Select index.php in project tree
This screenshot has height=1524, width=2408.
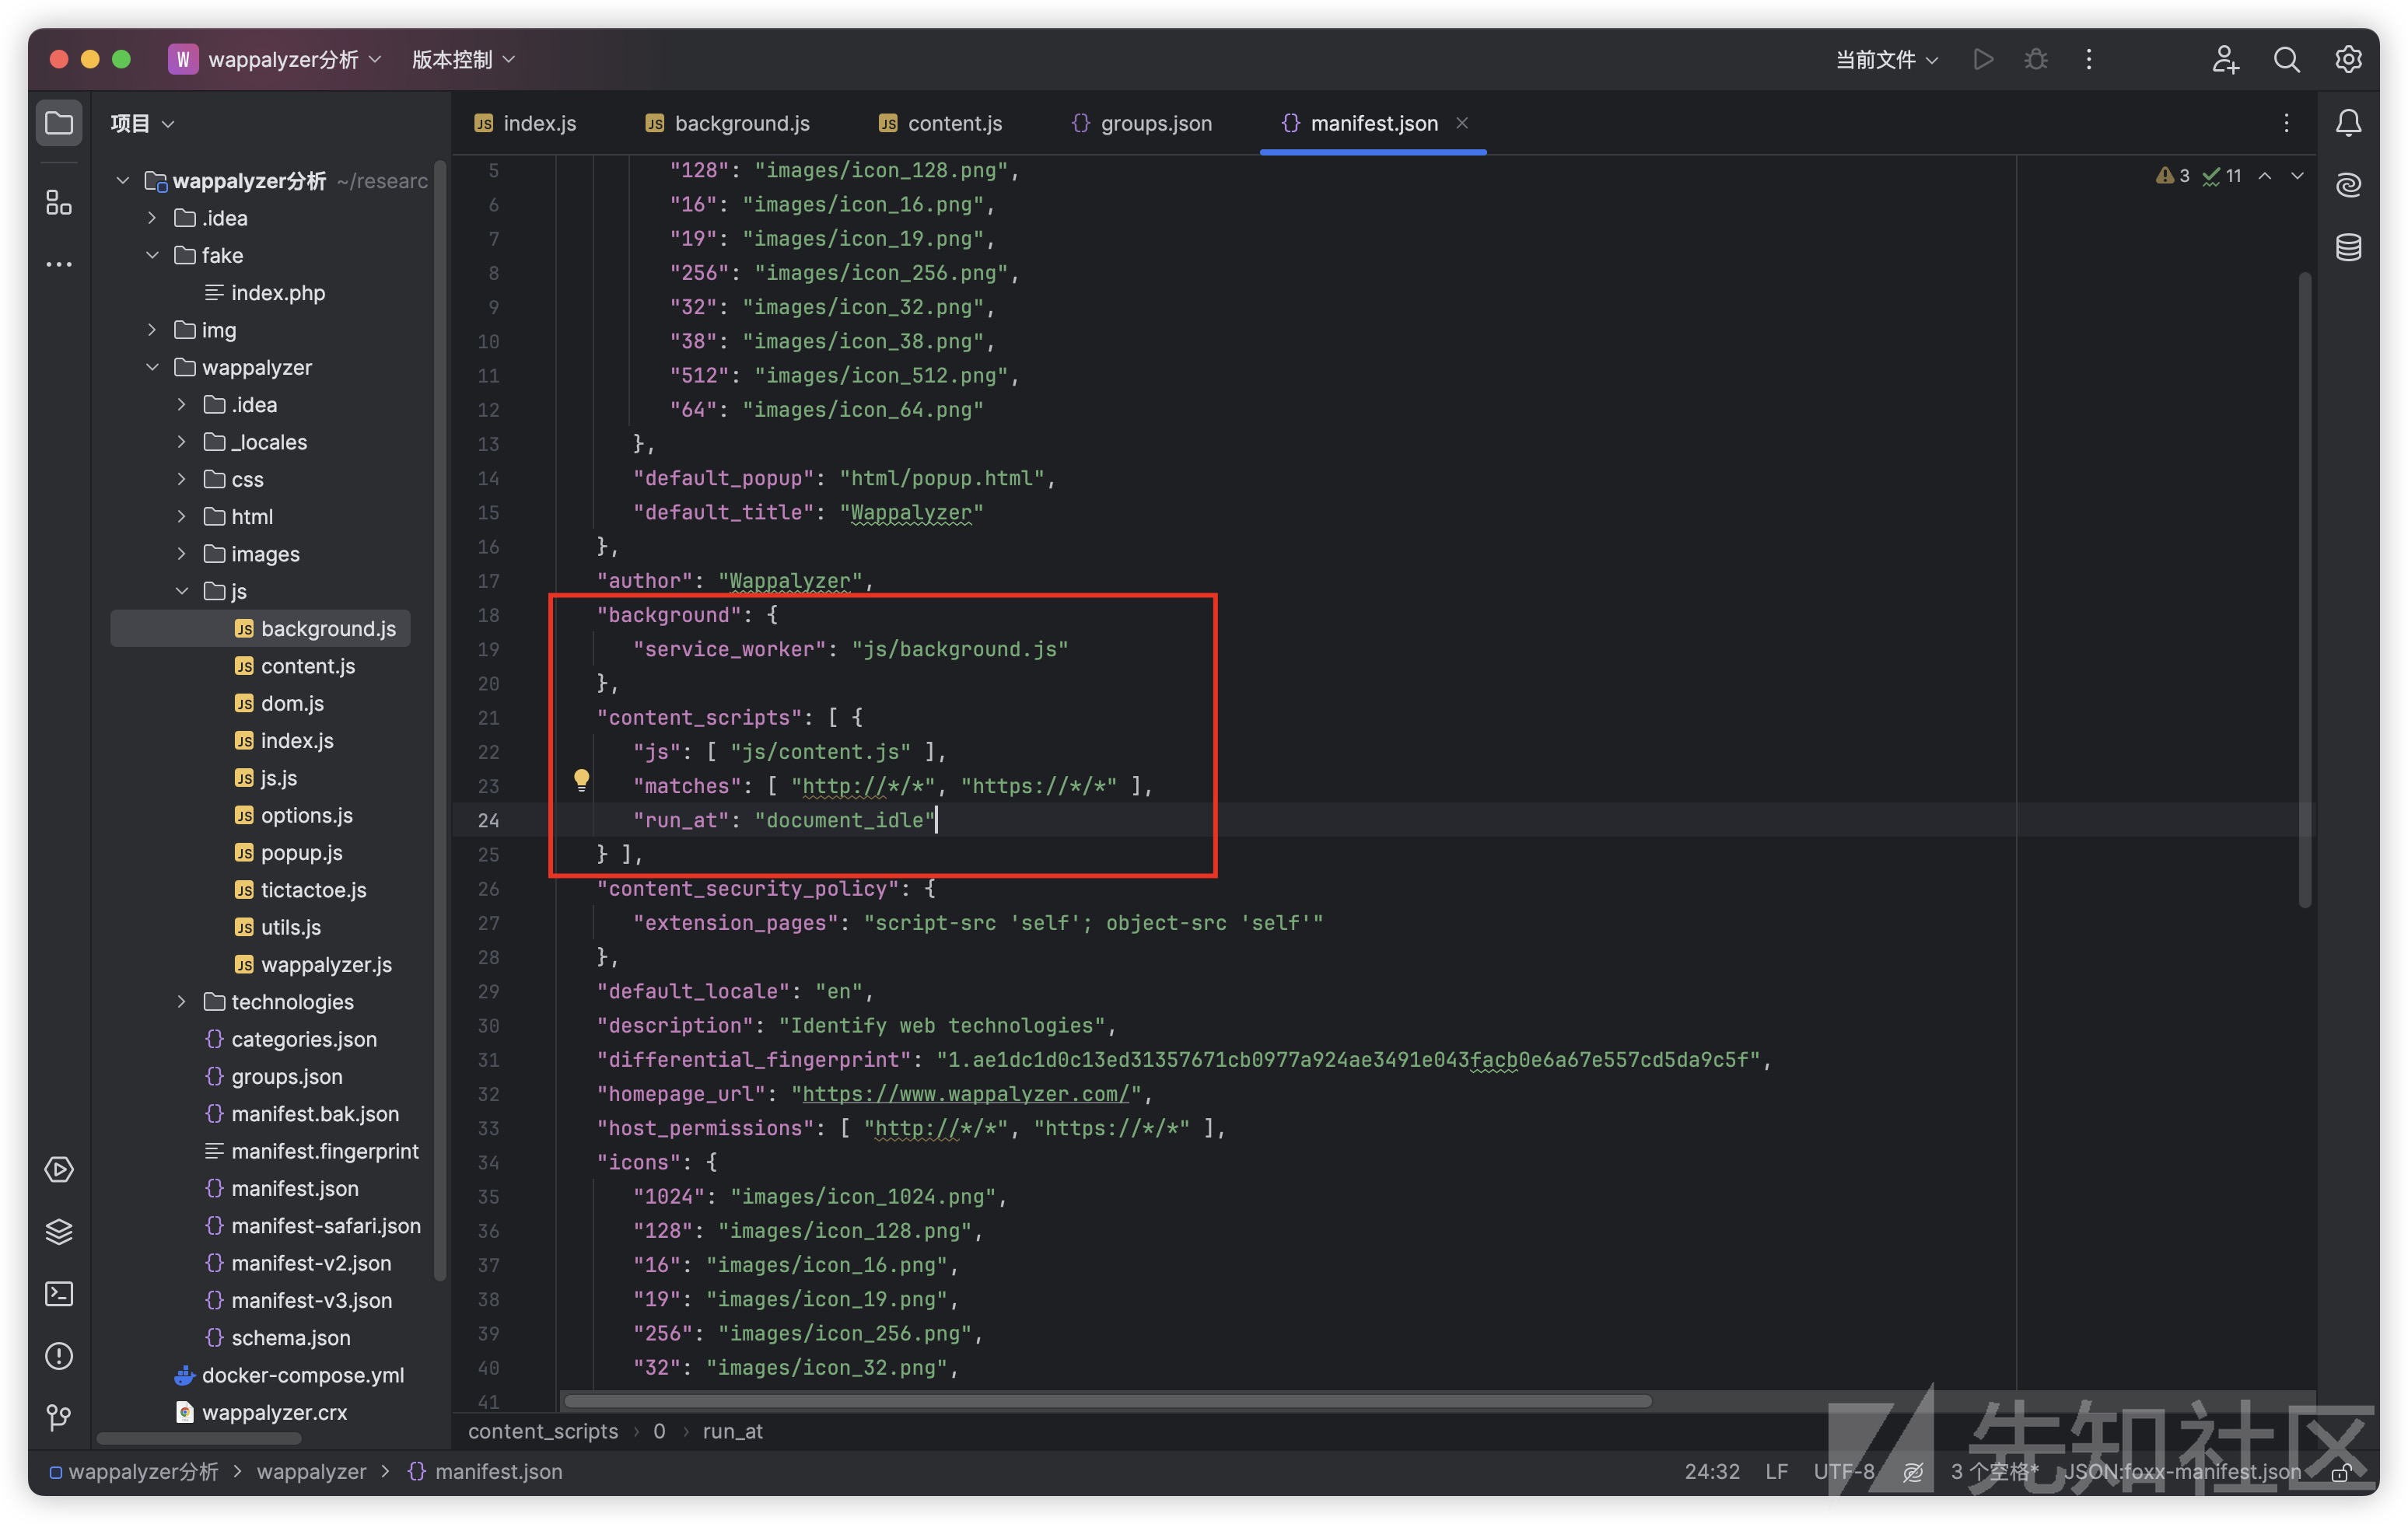pos(277,293)
